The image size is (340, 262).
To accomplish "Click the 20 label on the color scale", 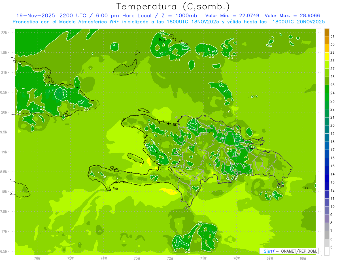I will 332,125.
